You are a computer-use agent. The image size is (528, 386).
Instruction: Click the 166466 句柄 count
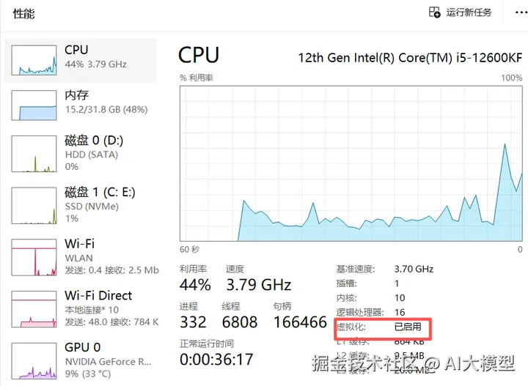point(300,322)
